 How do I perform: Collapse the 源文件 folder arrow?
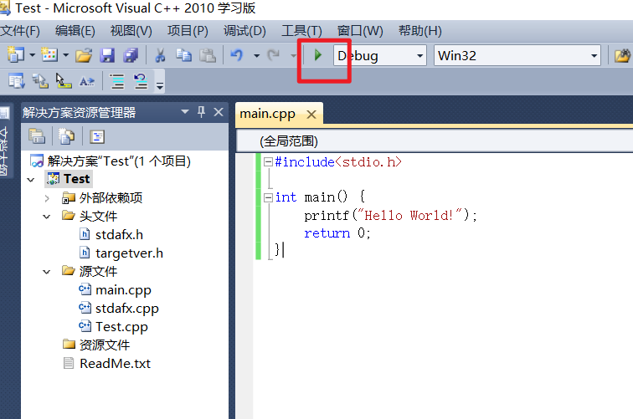coord(47,272)
